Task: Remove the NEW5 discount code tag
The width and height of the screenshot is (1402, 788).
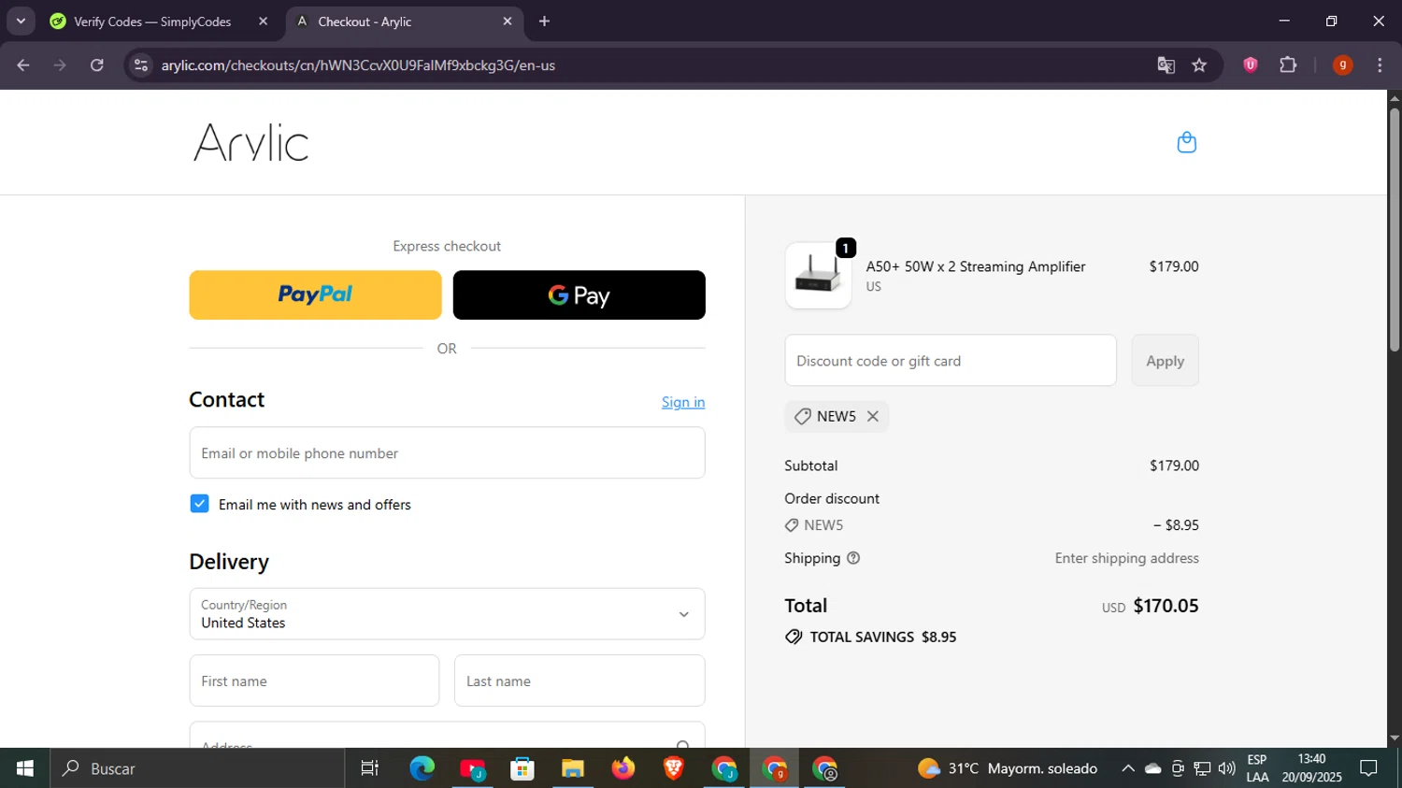Action: (872, 416)
